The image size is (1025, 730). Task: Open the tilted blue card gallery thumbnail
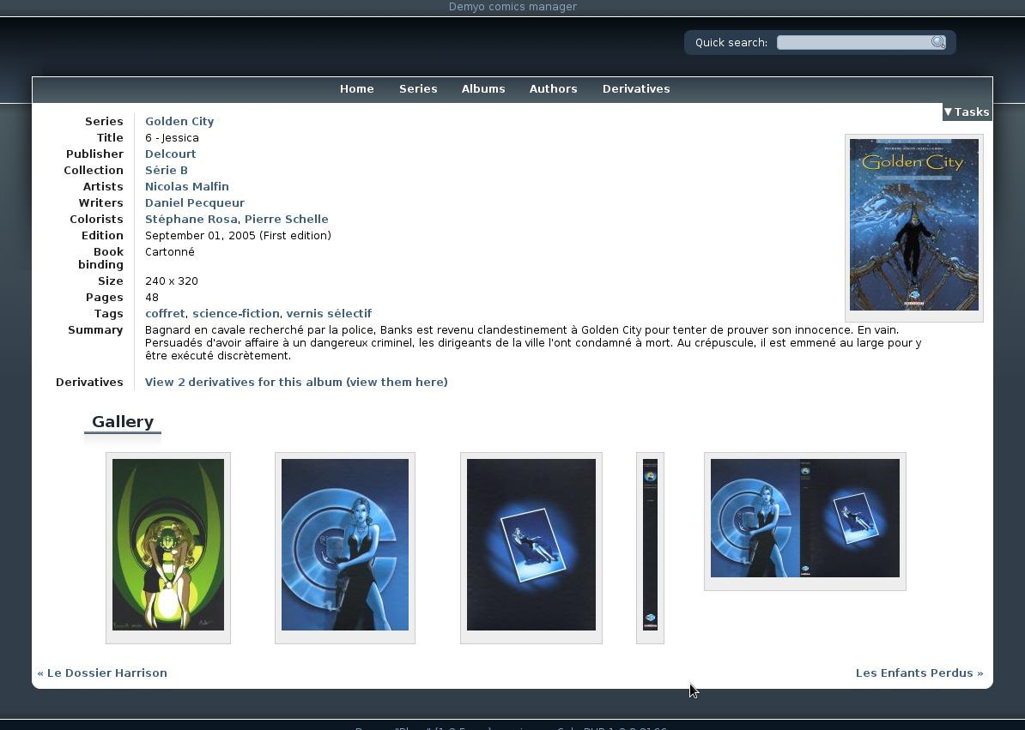point(531,545)
